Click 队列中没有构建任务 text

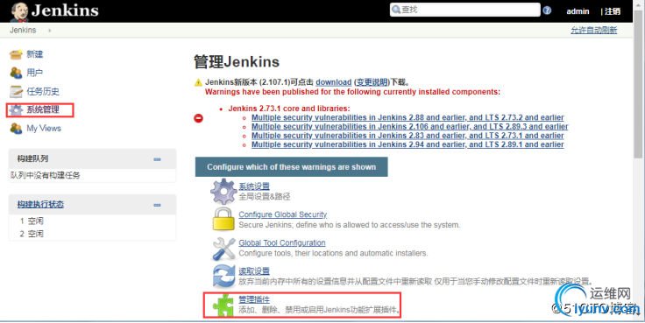(x=46, y=175)
